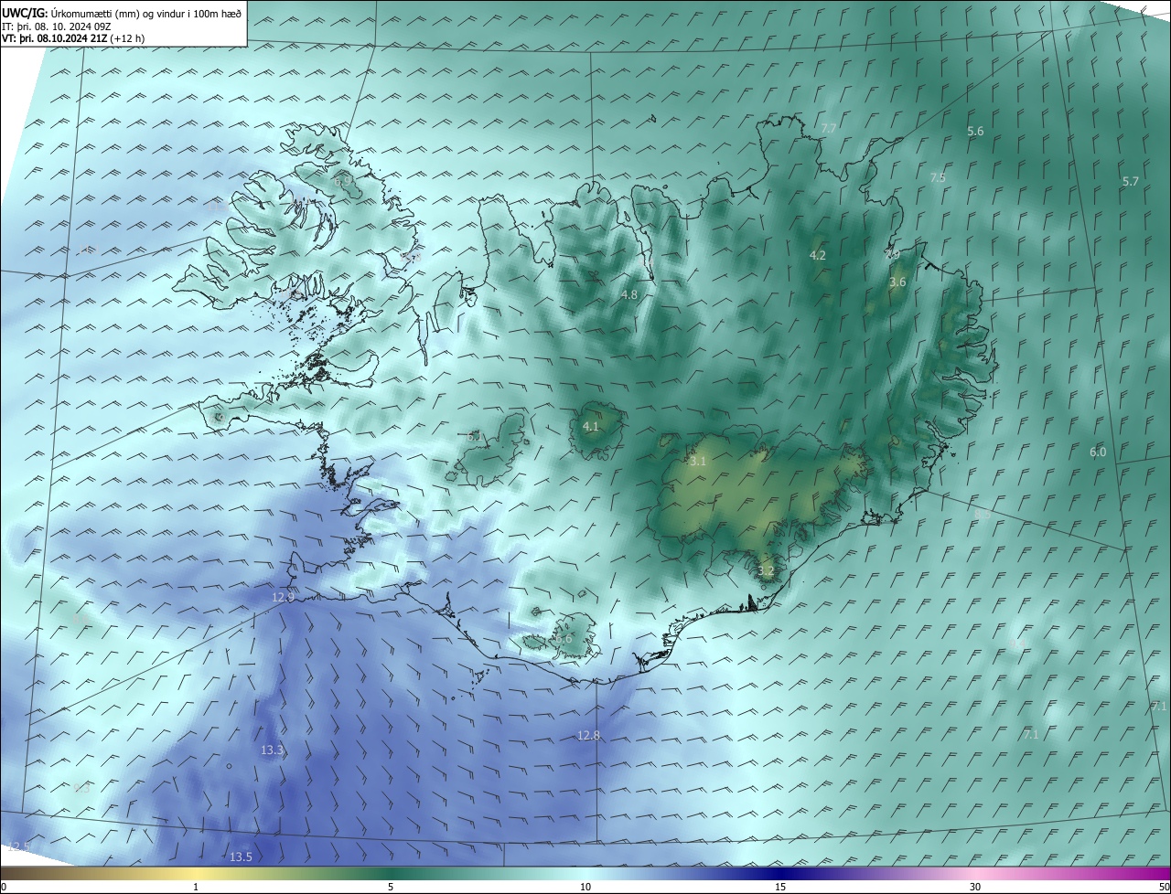The image size is (1171, 894).
Task: Click the '15' tick label on the legend
Action: 780,888
